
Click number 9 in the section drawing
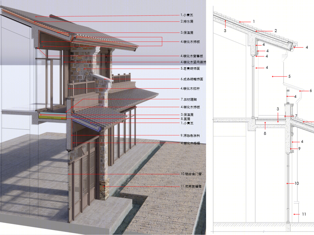point(299,149)
